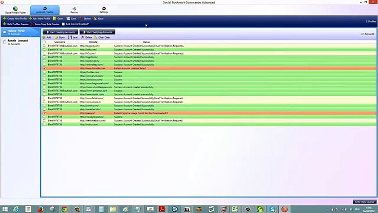The width and height of the screenshot is (378, 213).
Task: Click Clear Clear in the accounts toolbar
Action: (x=102, y=37)
